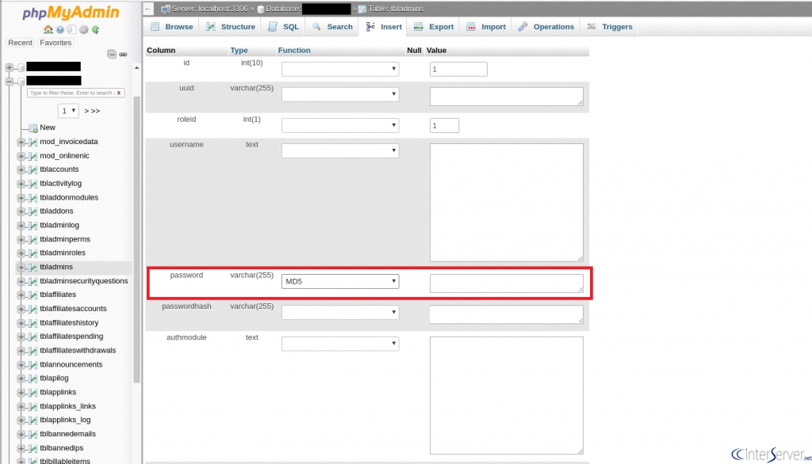
Task: Click the username value text area
Action: 507,202
